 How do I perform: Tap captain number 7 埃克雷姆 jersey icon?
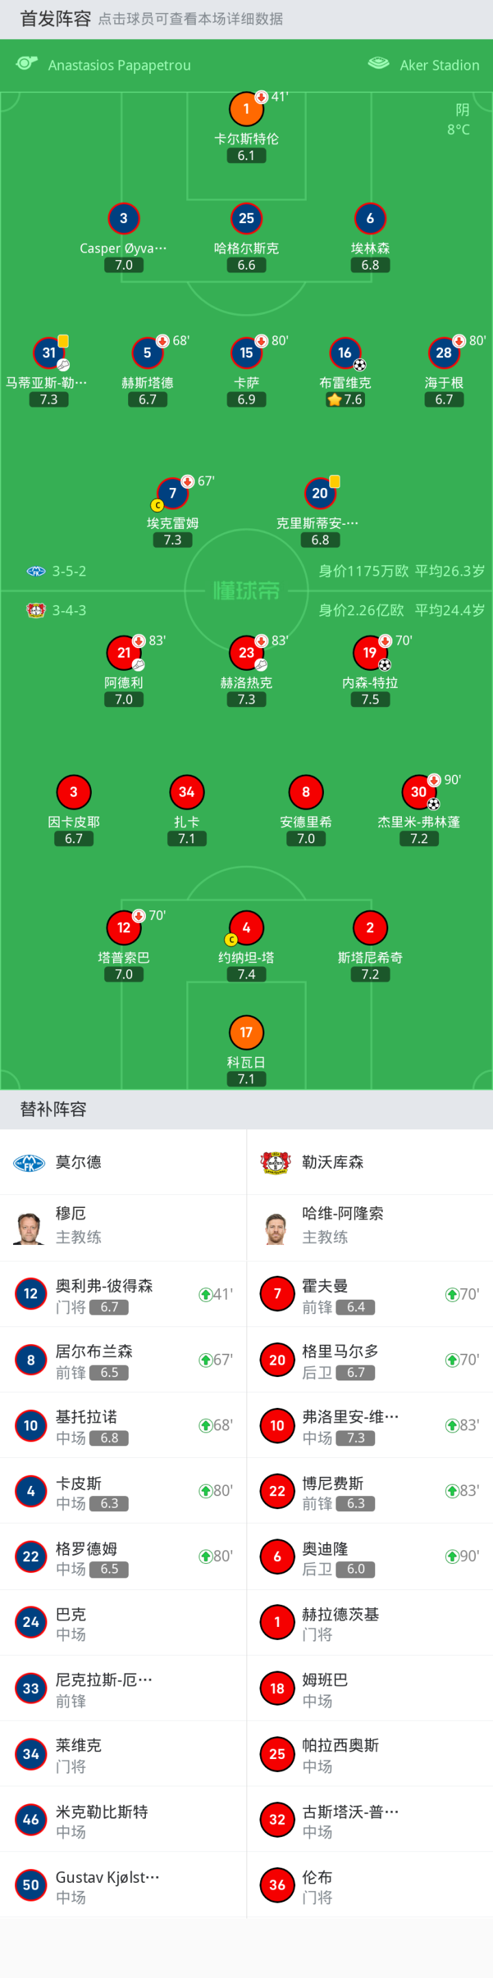(172, 493)
